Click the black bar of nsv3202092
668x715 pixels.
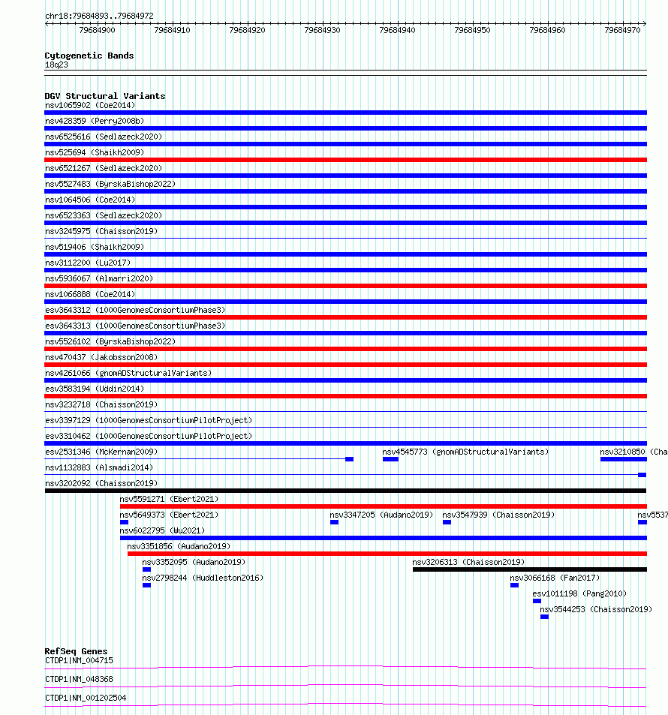pyautogui.click(x=345, y=491)
